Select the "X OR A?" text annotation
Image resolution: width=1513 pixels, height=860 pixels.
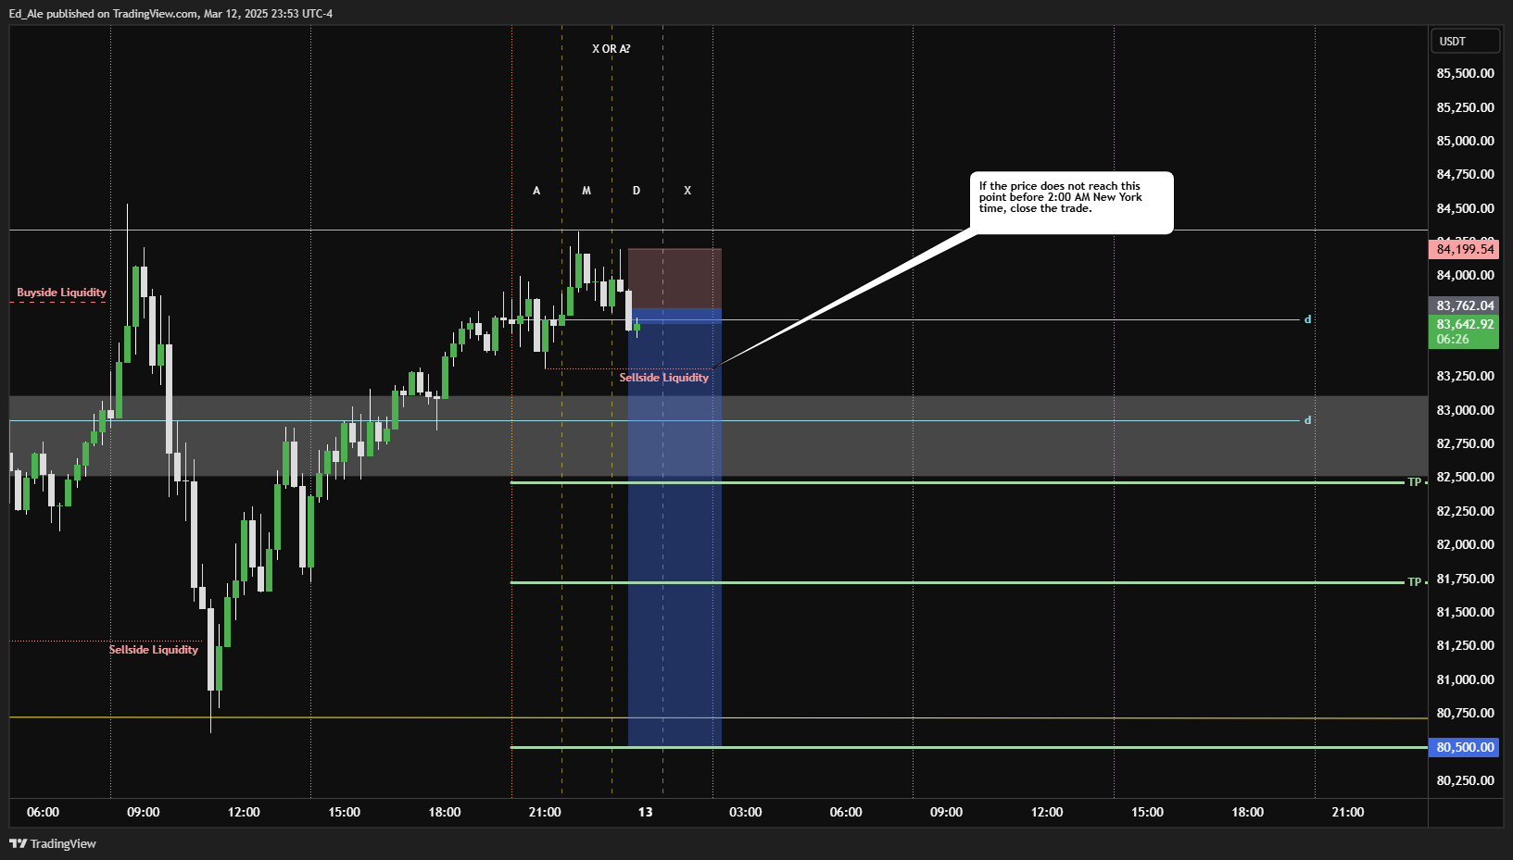point(612,49)
